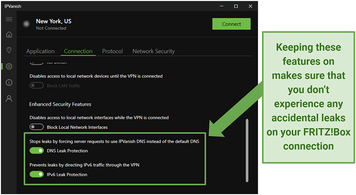Disable DNS Leak Protection
The width and height of the screenshot is (356, 195).
(36, 151)
